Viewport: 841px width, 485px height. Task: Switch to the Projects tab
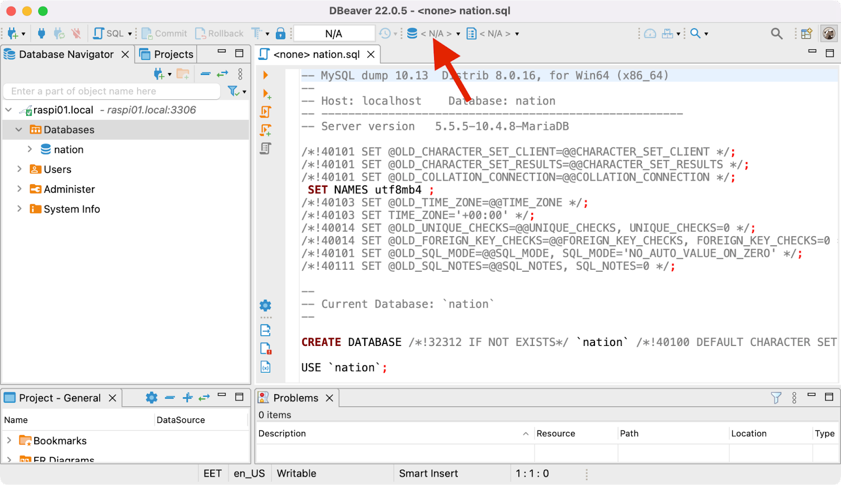167,55
